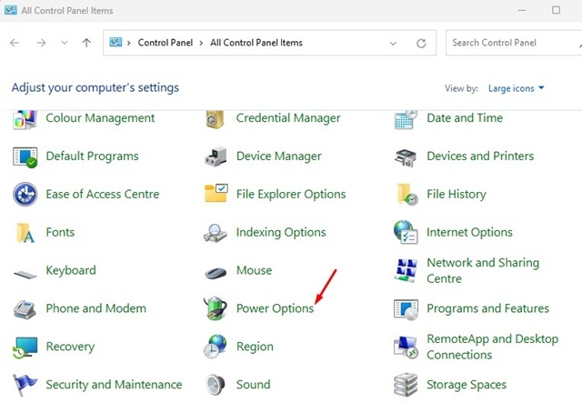Open the Colour Management link
Screen dimensions: 582x403
[100, 118]
